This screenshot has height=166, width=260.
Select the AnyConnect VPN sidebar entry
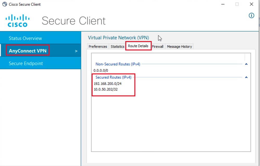click(x=27, y=51)
